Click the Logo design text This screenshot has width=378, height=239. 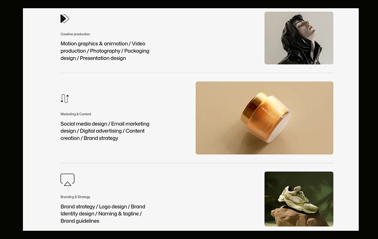tap(113, 206)
